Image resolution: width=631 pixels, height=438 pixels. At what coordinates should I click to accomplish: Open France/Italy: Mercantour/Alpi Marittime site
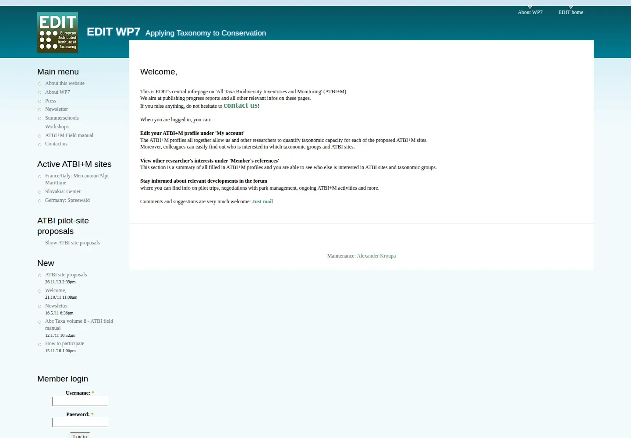point(77,179)
